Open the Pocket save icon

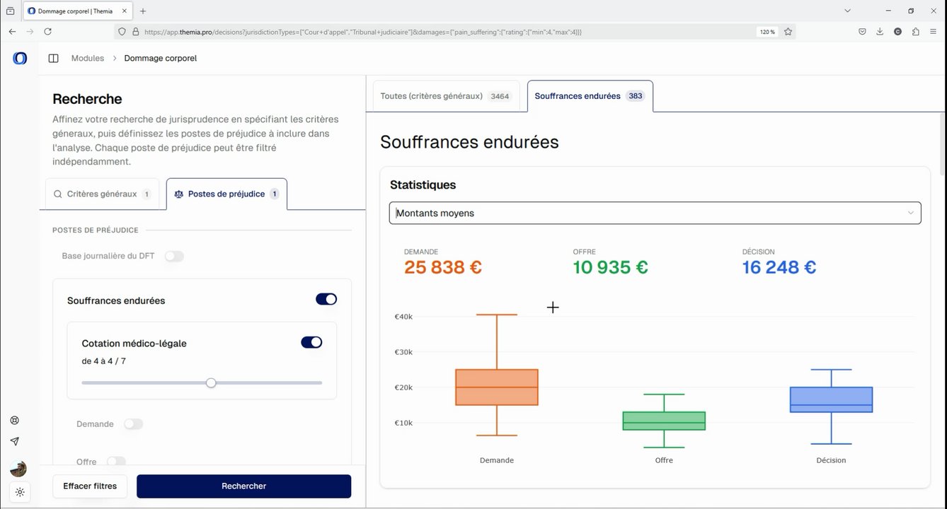click(x=862, y=32)
